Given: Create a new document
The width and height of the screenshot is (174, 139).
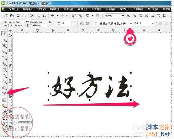Looking at the screenshot, I should [x=6, y=16].
